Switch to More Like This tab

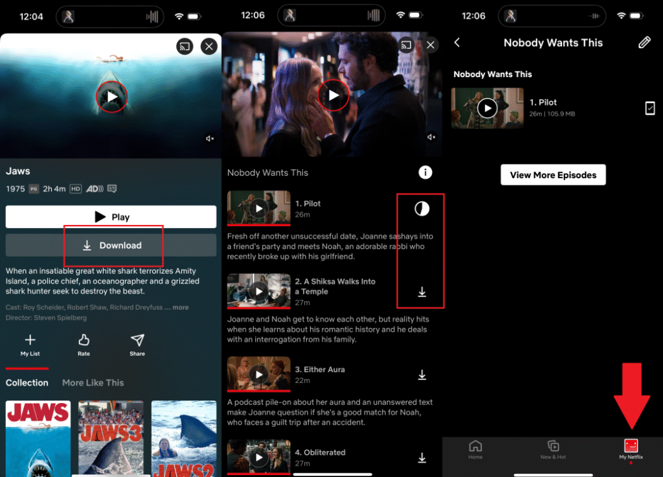93,383
